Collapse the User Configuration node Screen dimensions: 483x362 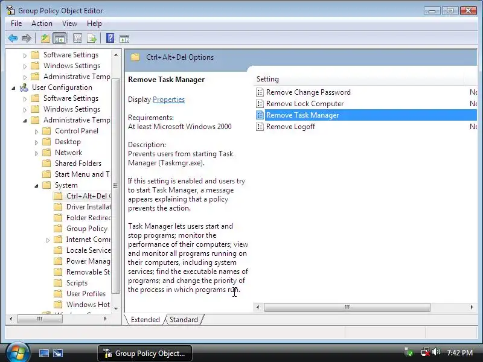click(x=13, y=88)
